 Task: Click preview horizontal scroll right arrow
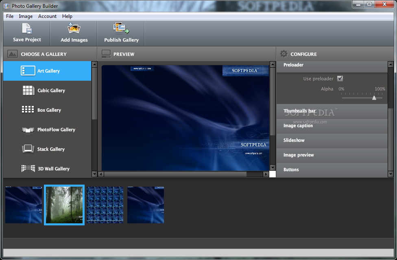[266, 174]
